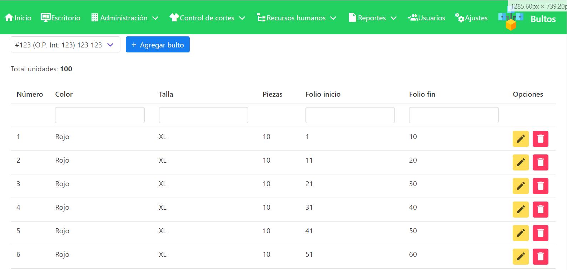The height and width of the screenshot is (270, 567).
Task: Expand the Administración menu
Action: (125, 18)
